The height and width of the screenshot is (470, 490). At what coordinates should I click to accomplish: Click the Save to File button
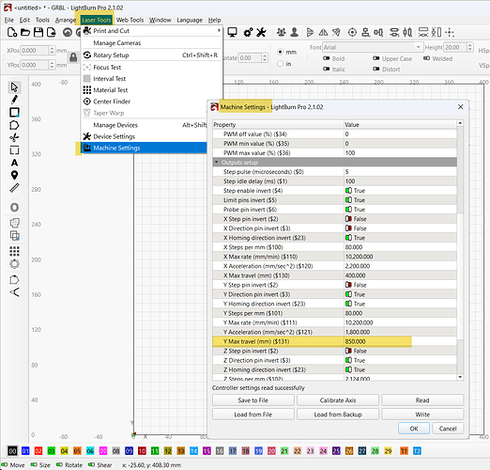[253, 400]
